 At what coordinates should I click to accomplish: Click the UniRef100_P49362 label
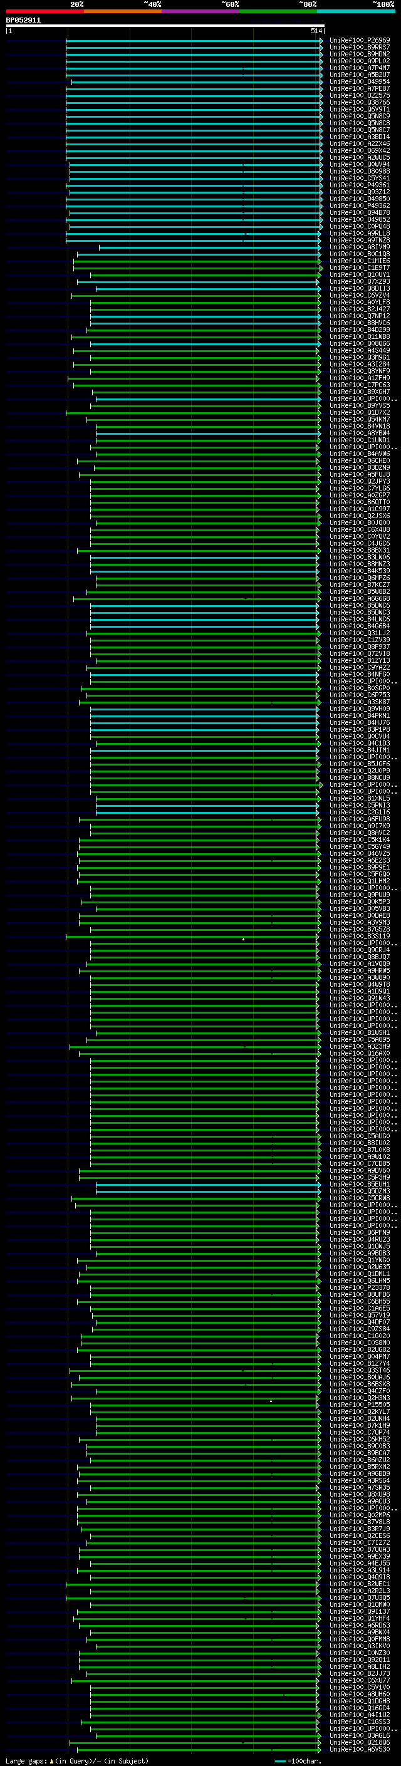360,205
